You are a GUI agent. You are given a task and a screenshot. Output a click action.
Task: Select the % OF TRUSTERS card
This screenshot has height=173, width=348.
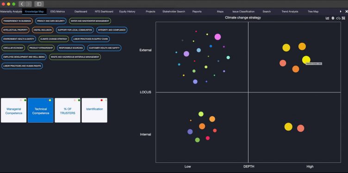(68, 110)
